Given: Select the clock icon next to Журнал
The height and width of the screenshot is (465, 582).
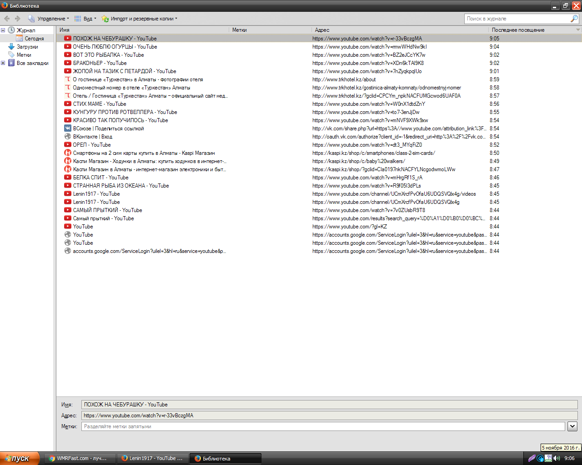Looking at the screenshot, I should coord(11,30).
